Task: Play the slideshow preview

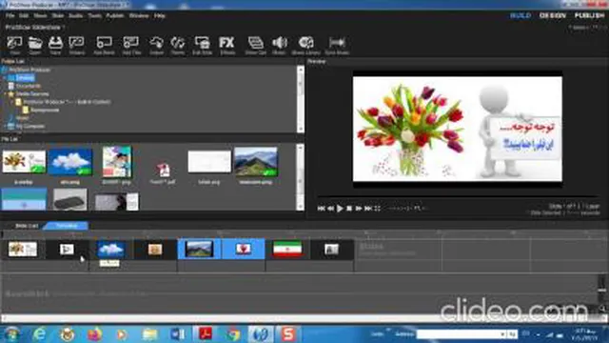Action: pyautogui.click(x=340, y=209)
